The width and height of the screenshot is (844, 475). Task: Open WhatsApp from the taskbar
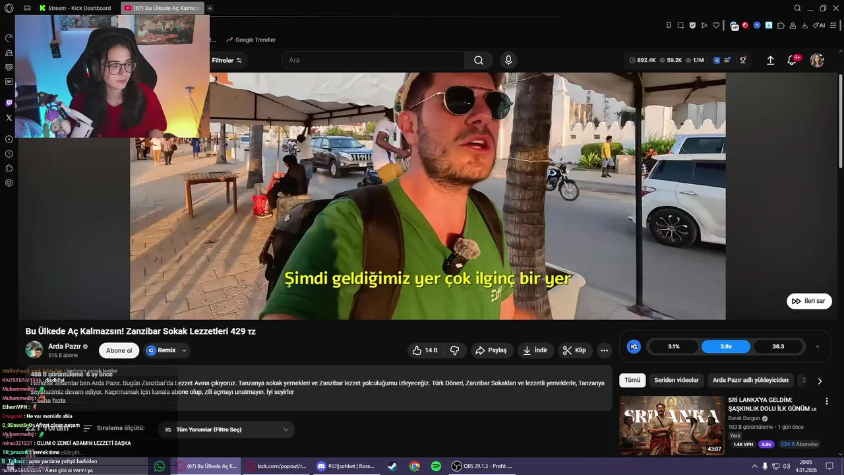160,466
